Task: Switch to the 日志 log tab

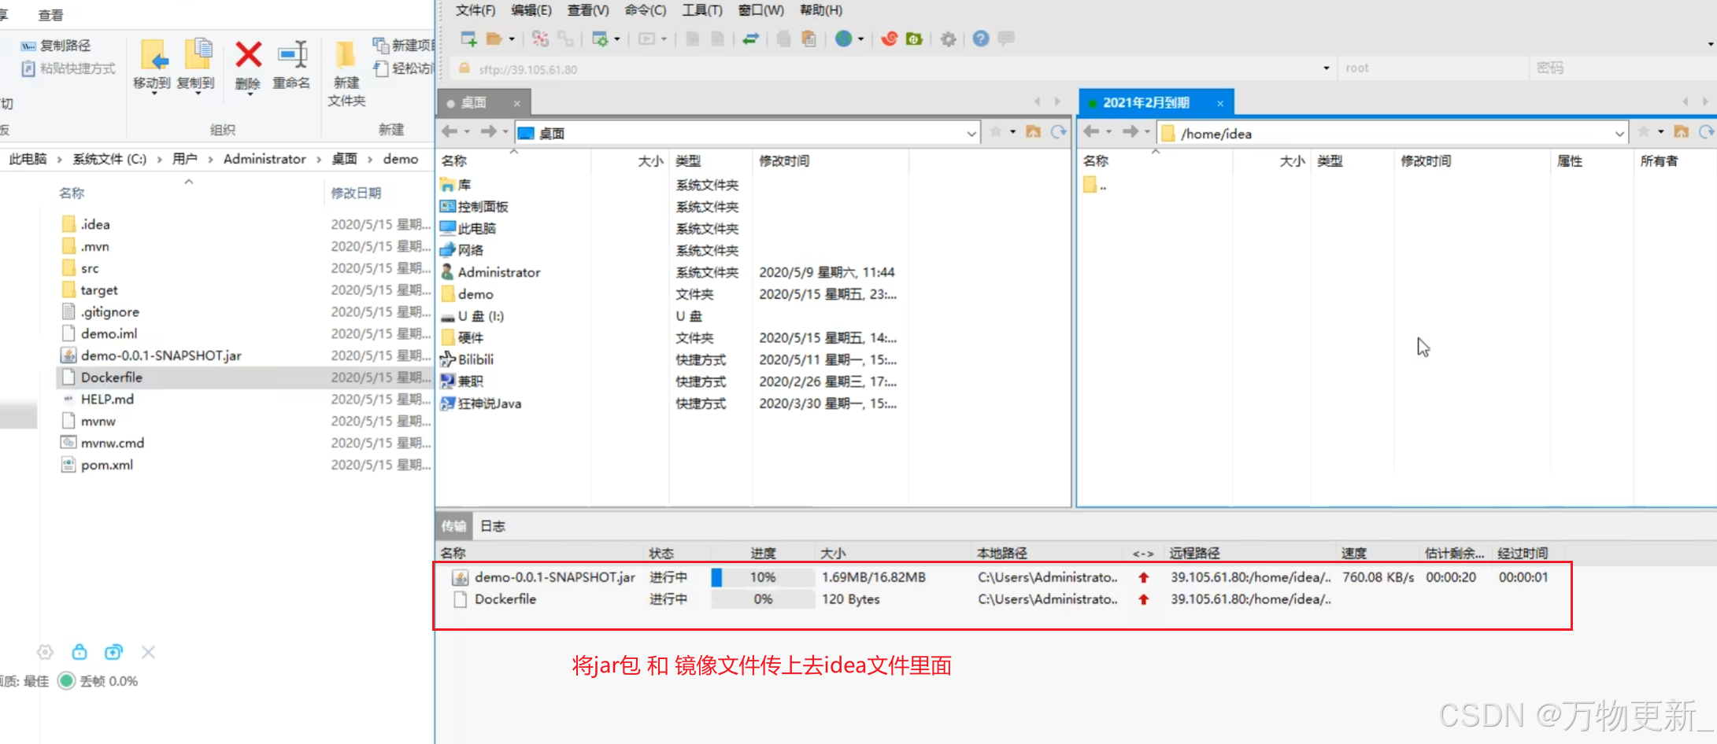Action: point(493,525)
